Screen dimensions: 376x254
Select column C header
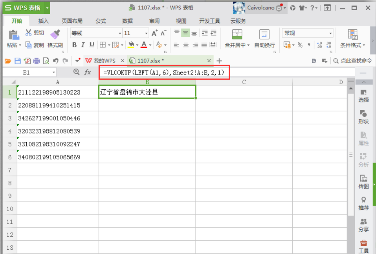(x=244, y=82)
